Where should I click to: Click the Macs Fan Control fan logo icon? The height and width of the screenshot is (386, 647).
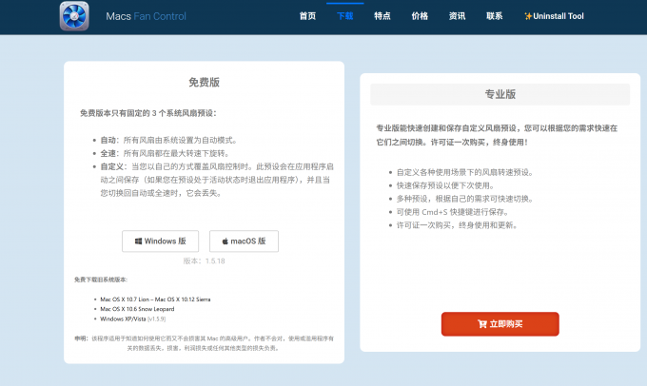pyautogui.click(x=74, y=16)
